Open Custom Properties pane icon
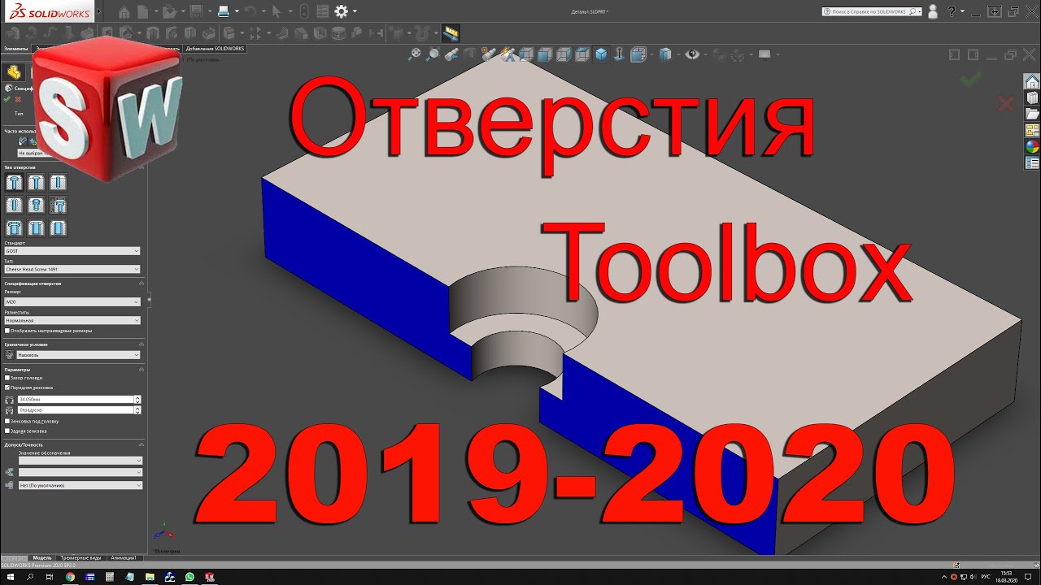Screen dimensions: 1041x585 coord(1032,163)
